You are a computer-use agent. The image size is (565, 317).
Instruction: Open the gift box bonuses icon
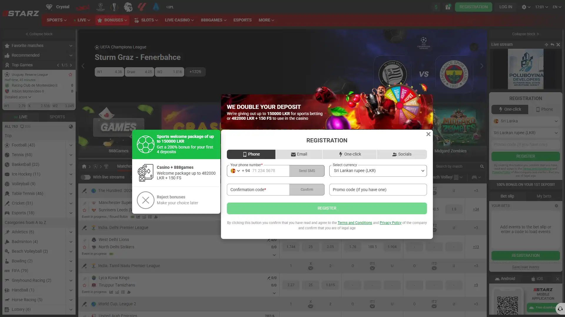pos(448,7)
